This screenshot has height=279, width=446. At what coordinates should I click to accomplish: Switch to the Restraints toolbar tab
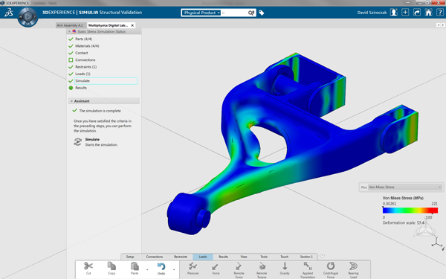[181, 257]
